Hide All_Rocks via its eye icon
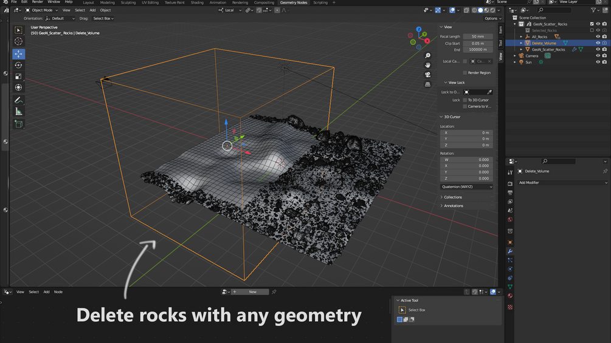 tap(598, 36)
